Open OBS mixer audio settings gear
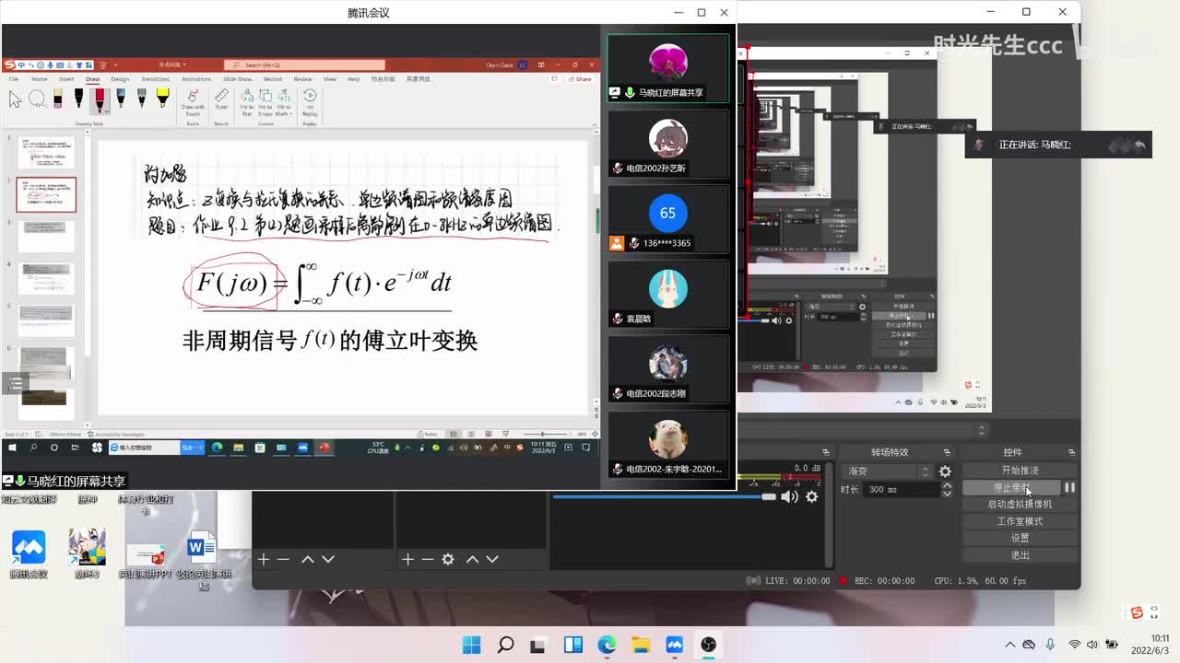 pyautogui.click(x=812, y=497)
